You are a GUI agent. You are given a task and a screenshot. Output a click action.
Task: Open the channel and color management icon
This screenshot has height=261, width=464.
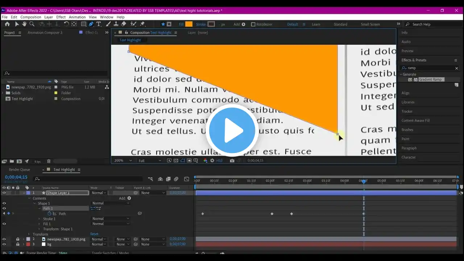tap(205, 161)
